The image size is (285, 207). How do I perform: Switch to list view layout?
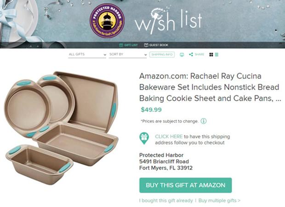click(217, 55)
